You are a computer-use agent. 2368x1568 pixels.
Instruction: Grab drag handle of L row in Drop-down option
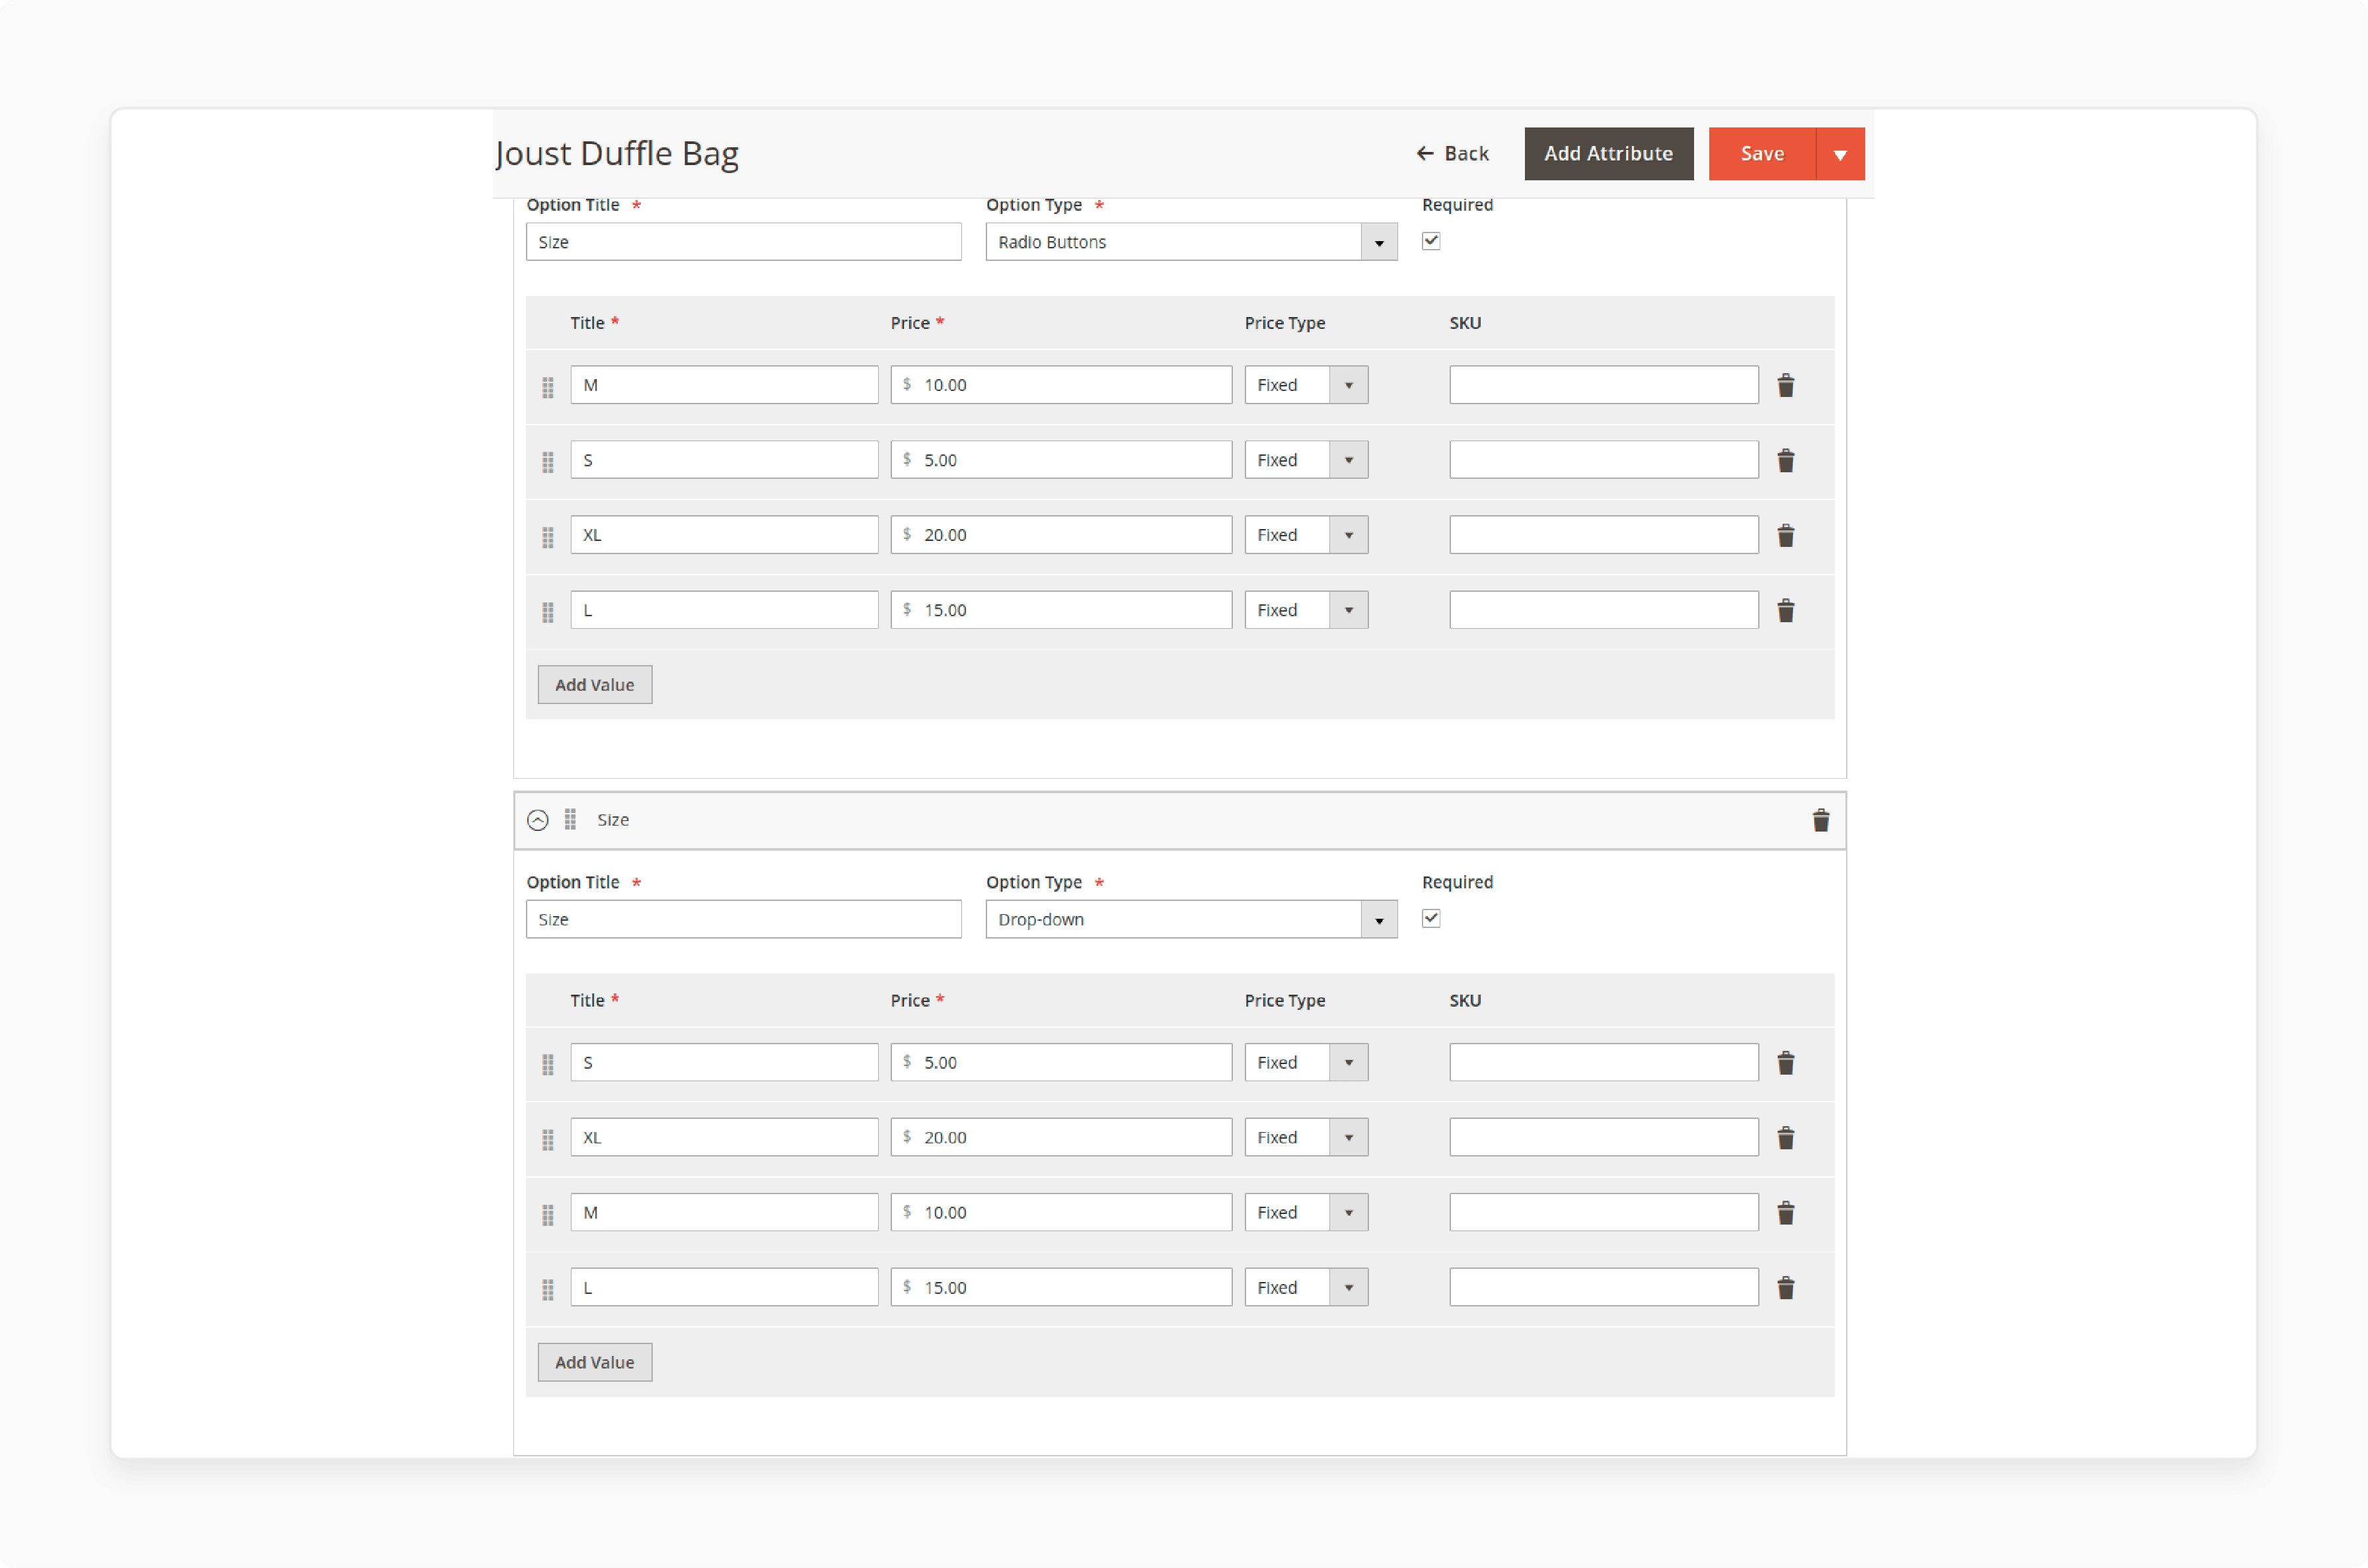[547, 1289]
